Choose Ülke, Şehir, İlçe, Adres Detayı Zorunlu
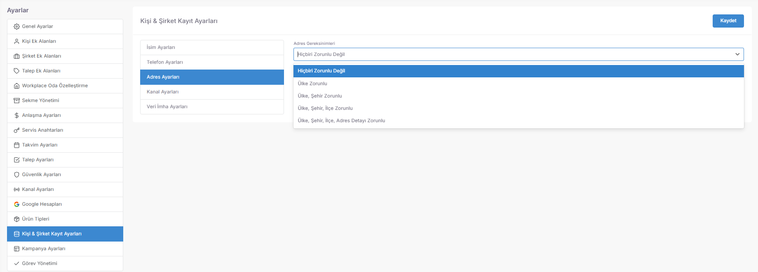 (519, 121)
